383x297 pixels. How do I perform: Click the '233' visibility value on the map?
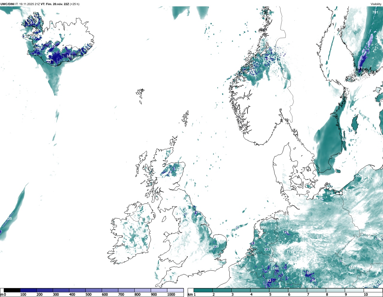pos(267,249)
